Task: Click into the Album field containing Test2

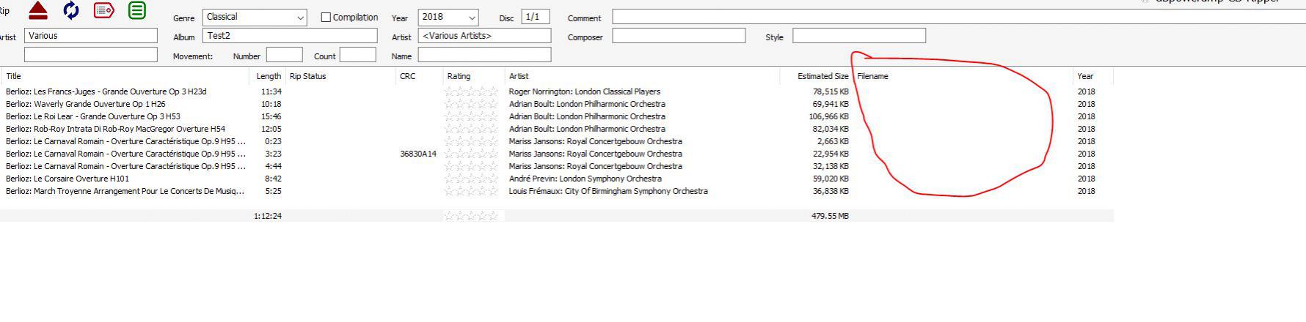Action: click(x=290, y=36)
